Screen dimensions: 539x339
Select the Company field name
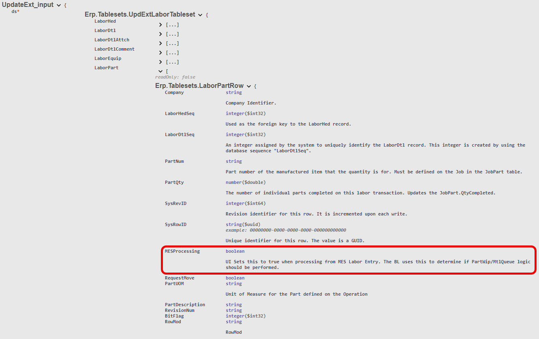point(174,92)
